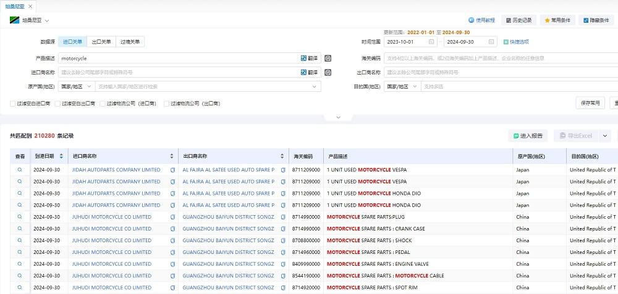Open calendar for end date 2024-09-30
The width and height of the screenshot is (618, 294).
[491, 42]
